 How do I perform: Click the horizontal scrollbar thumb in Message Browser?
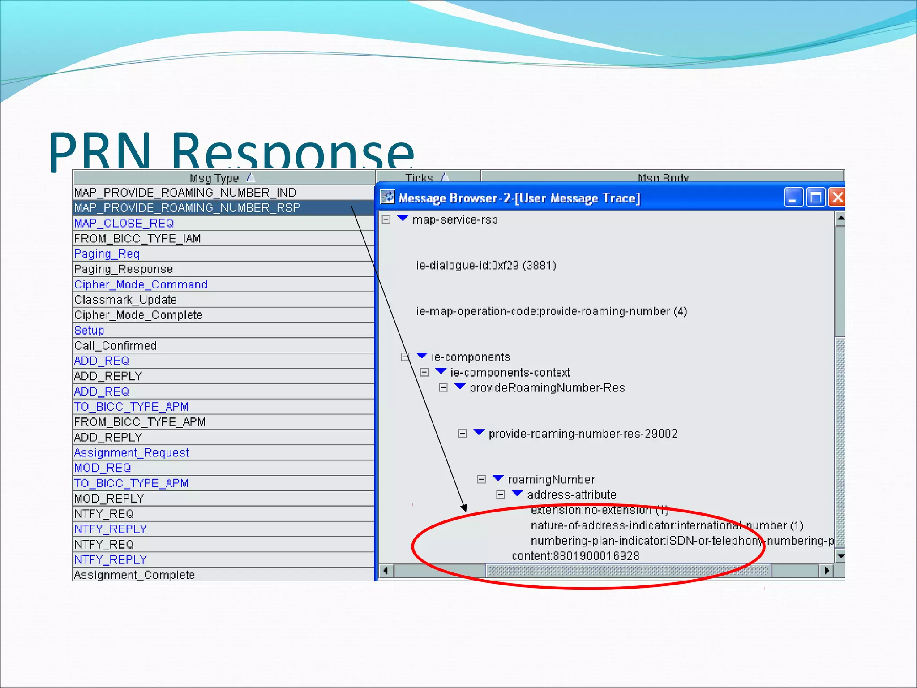(628, 571)
